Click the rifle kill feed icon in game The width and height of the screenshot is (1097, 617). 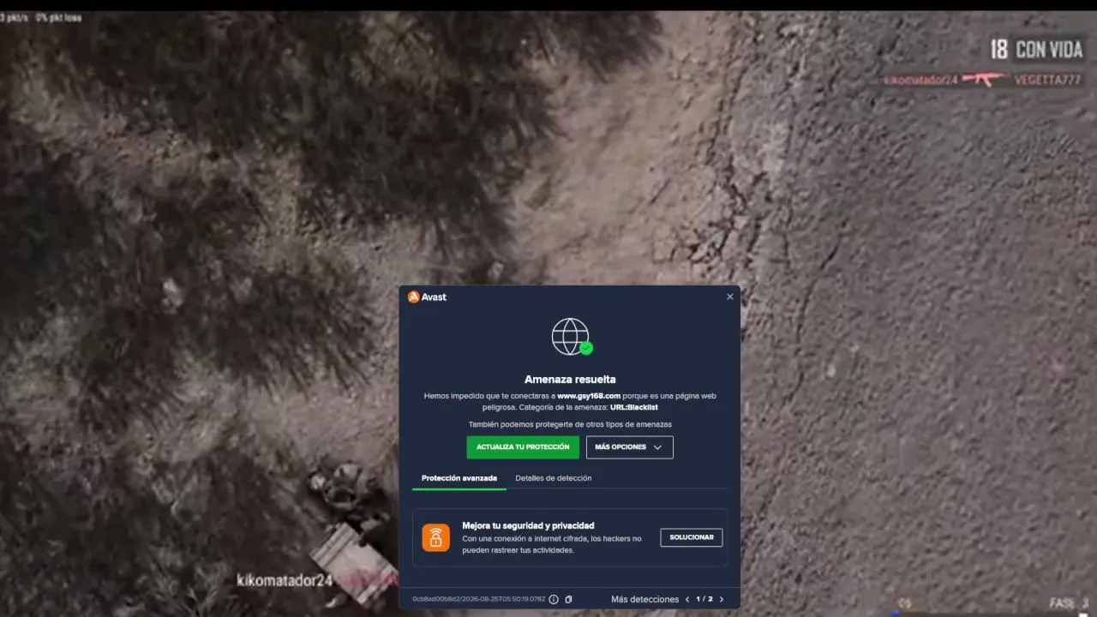point(985,80)
